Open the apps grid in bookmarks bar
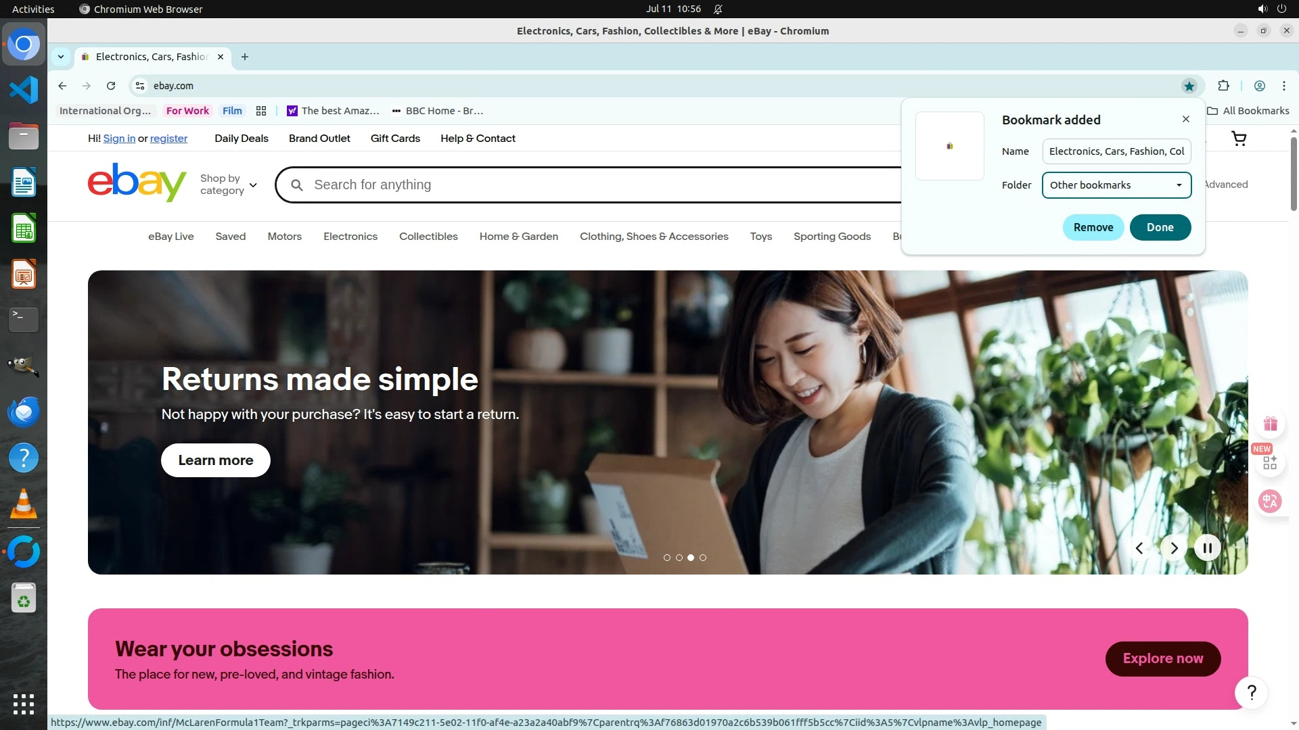Screen dimensions: 1299x730 click(261, 111)
